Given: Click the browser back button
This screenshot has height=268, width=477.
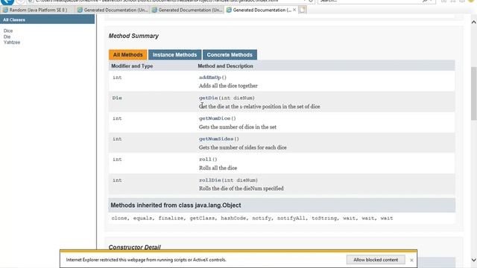Looking at the screenshot, I should tap(7, 1).
